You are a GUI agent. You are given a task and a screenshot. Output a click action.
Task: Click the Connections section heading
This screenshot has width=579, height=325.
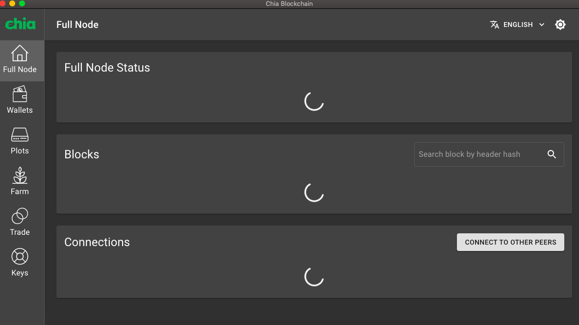point(97,242)
